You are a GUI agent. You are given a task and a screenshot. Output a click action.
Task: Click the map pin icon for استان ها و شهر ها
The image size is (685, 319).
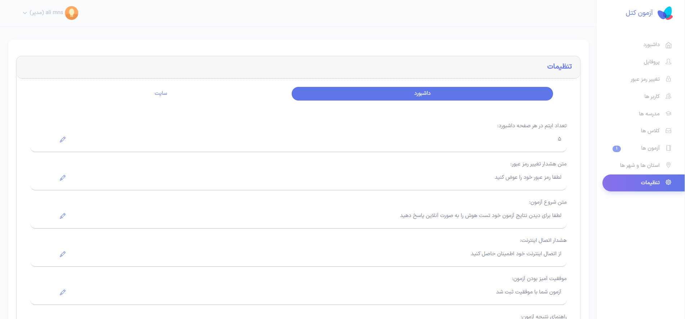[668, 165]
